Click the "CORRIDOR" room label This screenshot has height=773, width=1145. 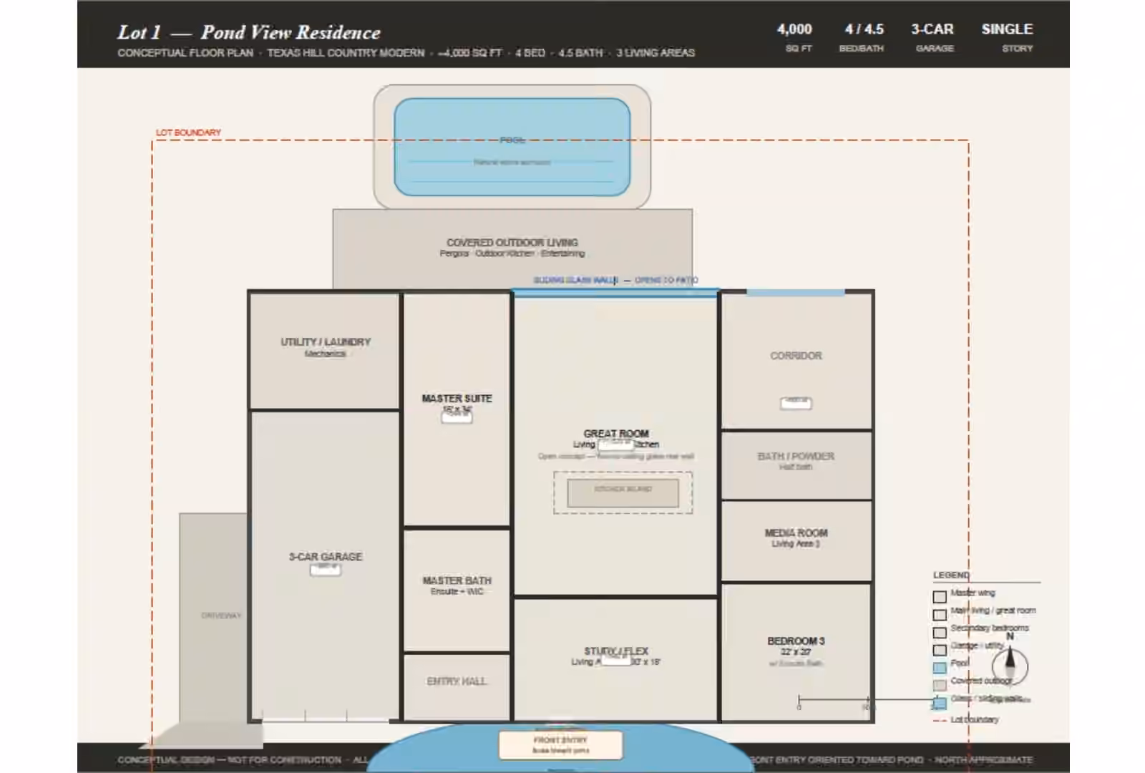pos(796,356)
